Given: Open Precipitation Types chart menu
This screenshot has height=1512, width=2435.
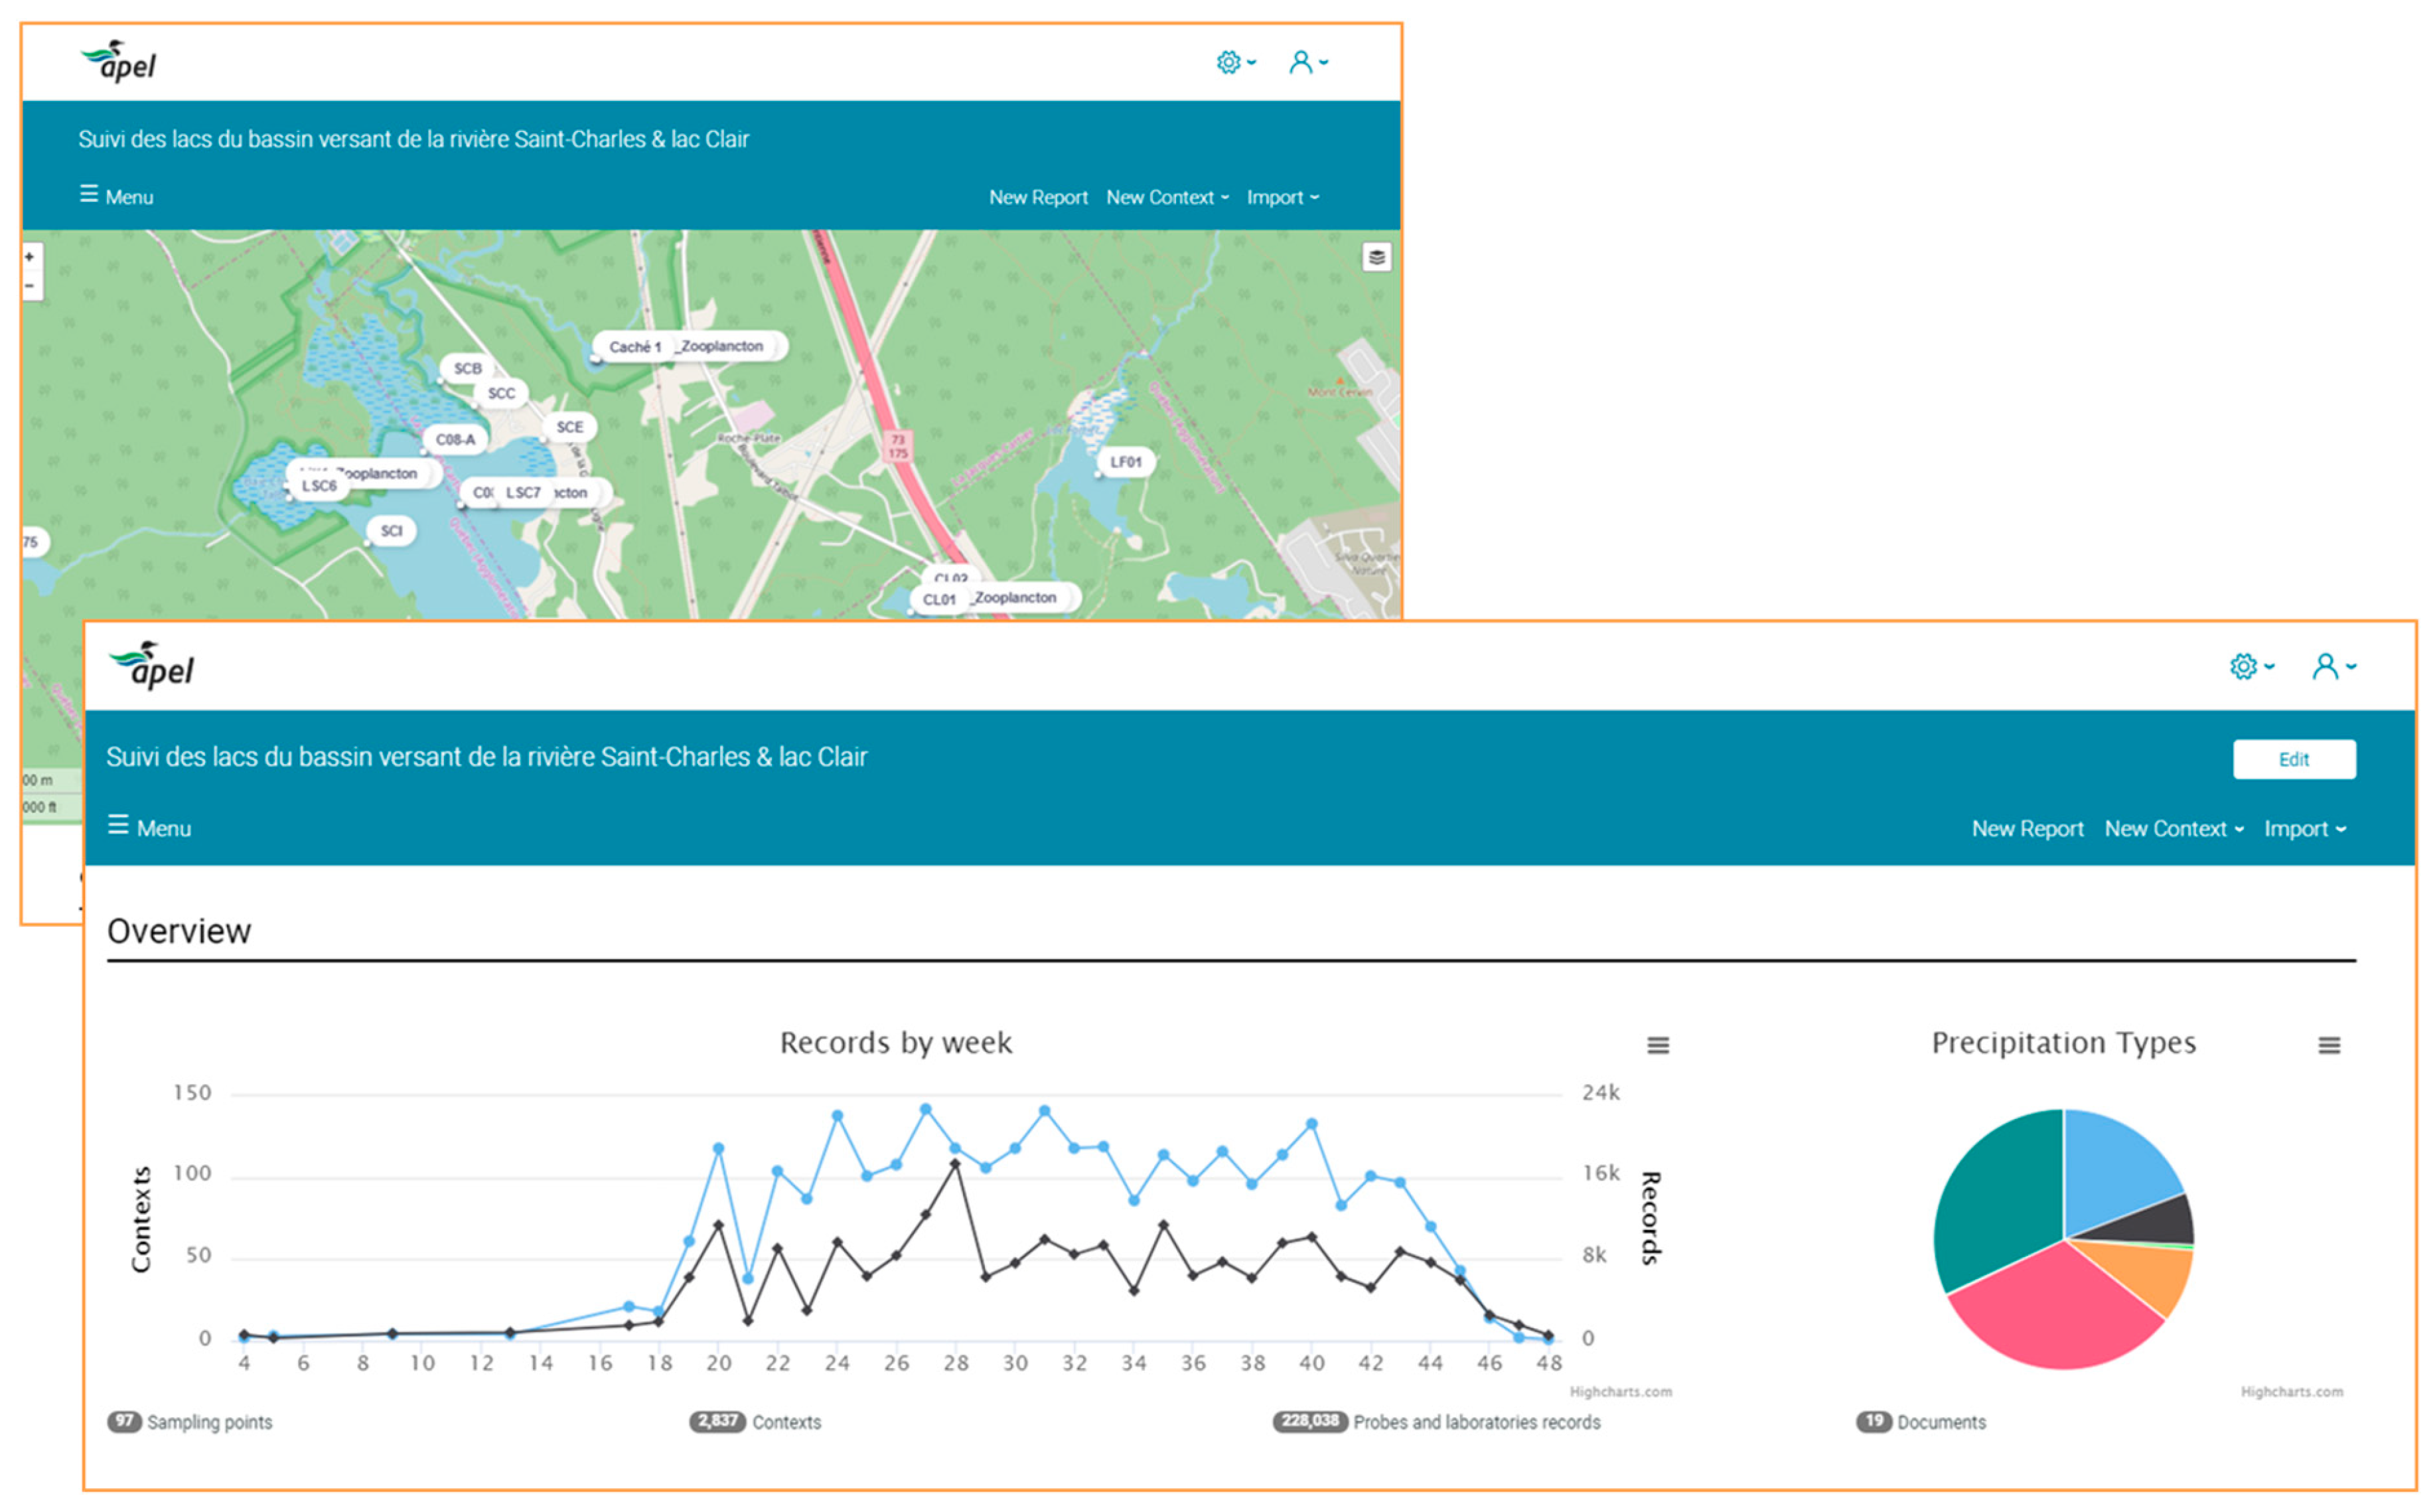Looking at the screenshot, I should click(x=2329, y=1046).
